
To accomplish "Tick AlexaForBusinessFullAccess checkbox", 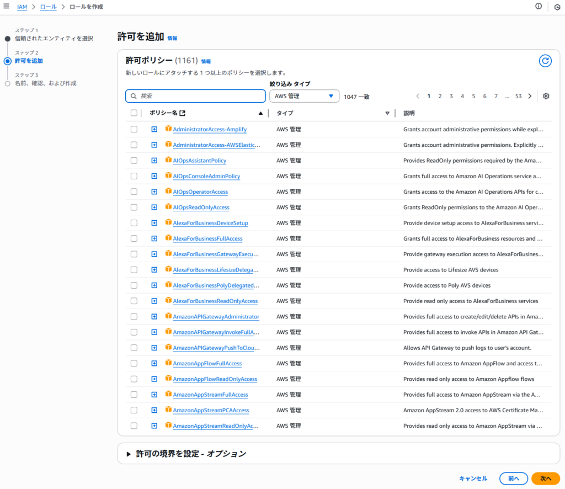I will pos(134,238).
